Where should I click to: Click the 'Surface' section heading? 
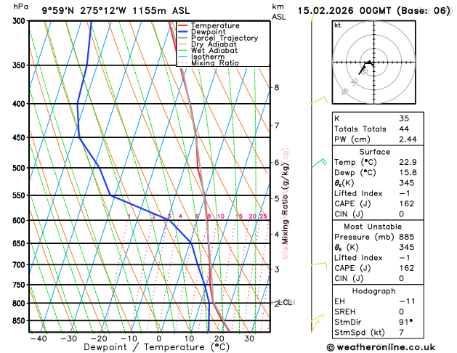(x=374, y=152)
